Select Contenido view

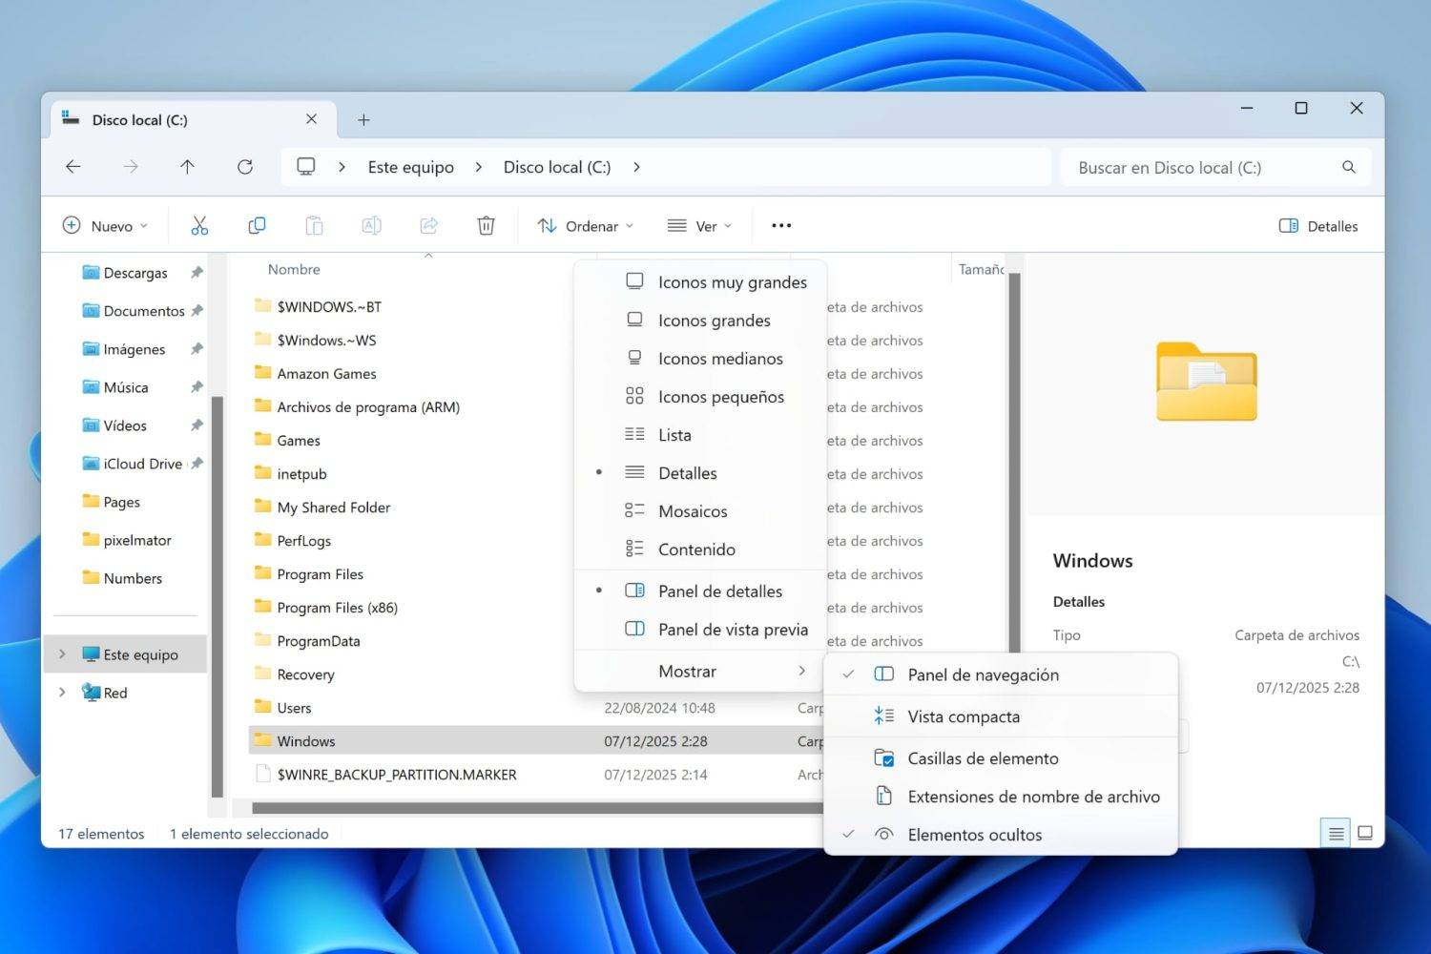[x=700, y=550]
